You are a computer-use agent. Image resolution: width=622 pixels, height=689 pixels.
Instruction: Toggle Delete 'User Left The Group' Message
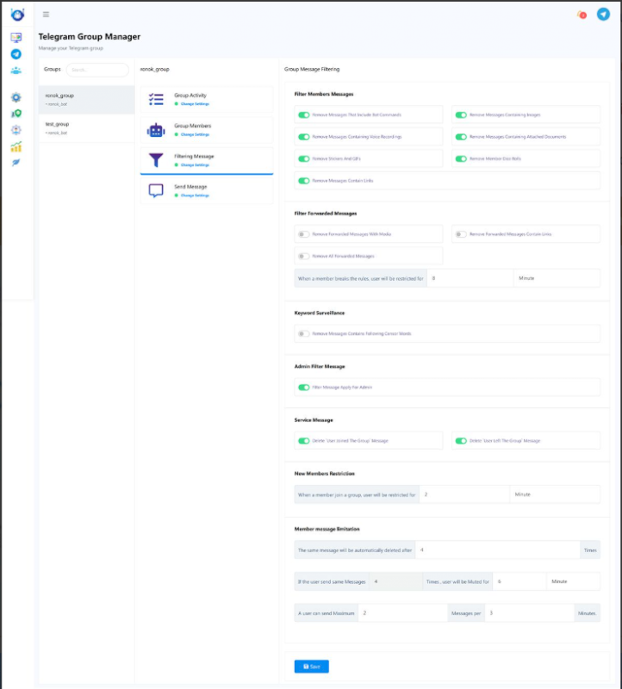click(461, 441)
